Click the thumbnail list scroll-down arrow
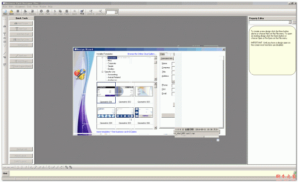The image size is (298, 182). [155, 128]
